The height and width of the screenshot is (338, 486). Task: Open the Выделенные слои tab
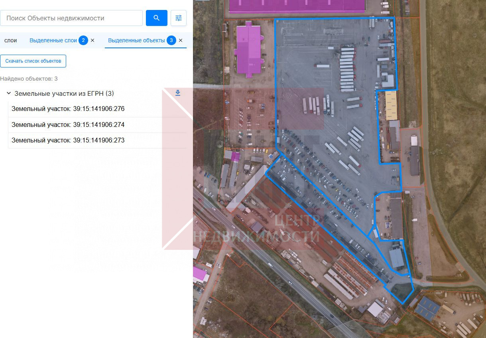pos(53,40)
